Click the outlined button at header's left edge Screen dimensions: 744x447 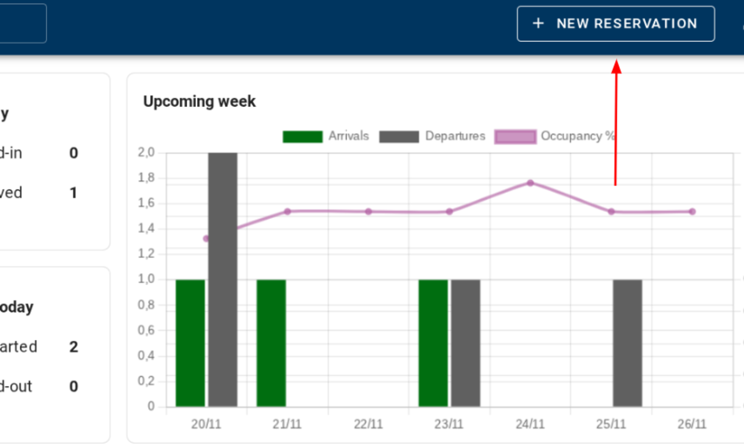pos(23,24)
